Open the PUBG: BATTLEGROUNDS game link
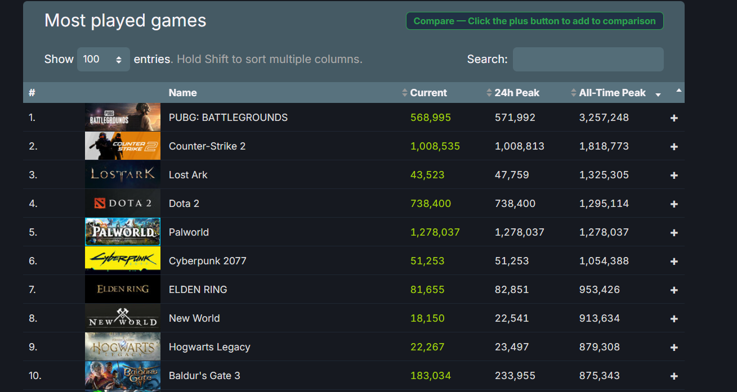The width and height of the screenshot is (737, 392). coord(228,118)
